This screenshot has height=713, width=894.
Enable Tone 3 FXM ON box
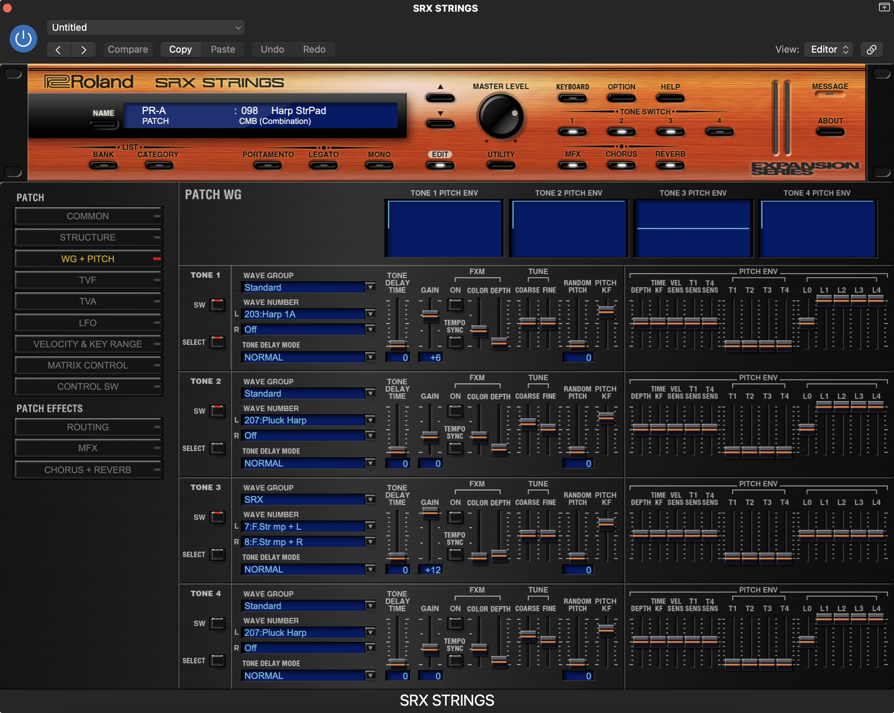455,517
